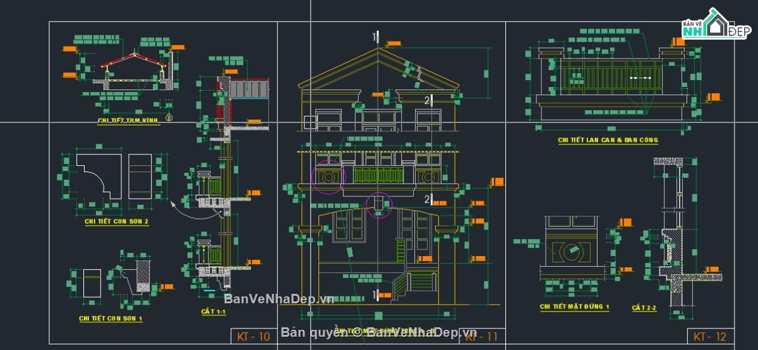This screenshot has height=350, width=758.
Task: Select the circled 'B' axis marker under tum kính
Action: (x=169, y=117)
